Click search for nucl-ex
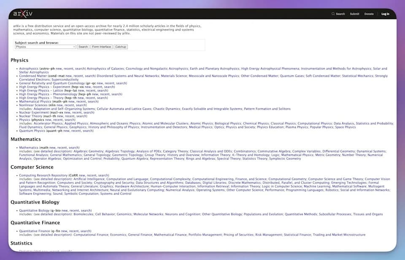Image resolution: width=405 pixels, height=260 pixels. (x=88, y=112)
